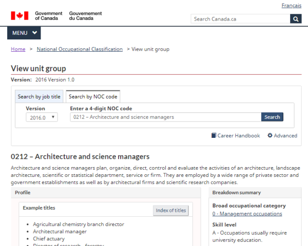
Task: Click the Career Handbook book icon
Action: point(214,135)
